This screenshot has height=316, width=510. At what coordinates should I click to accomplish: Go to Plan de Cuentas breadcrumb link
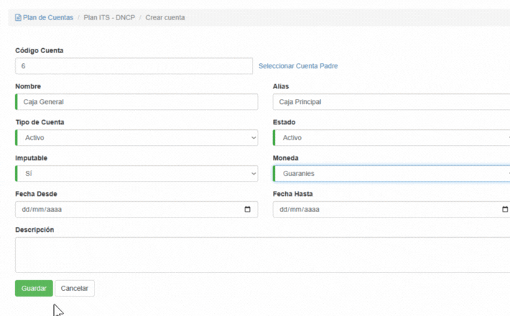coord(48,17)
